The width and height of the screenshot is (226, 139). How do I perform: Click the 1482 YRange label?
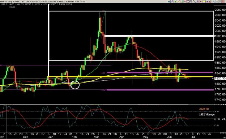(x=207, y=115)
